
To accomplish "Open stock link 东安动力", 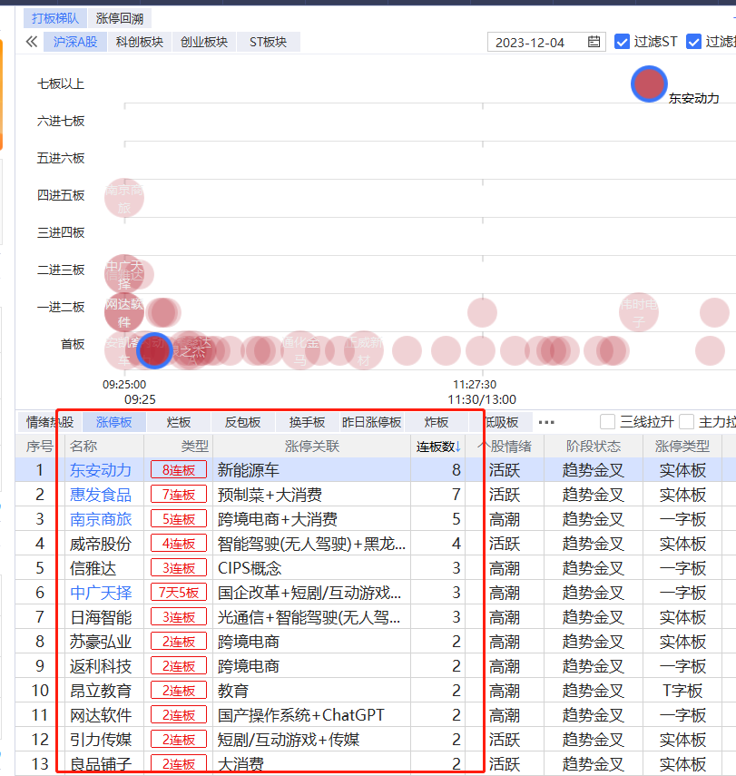I will click(101, 470).
